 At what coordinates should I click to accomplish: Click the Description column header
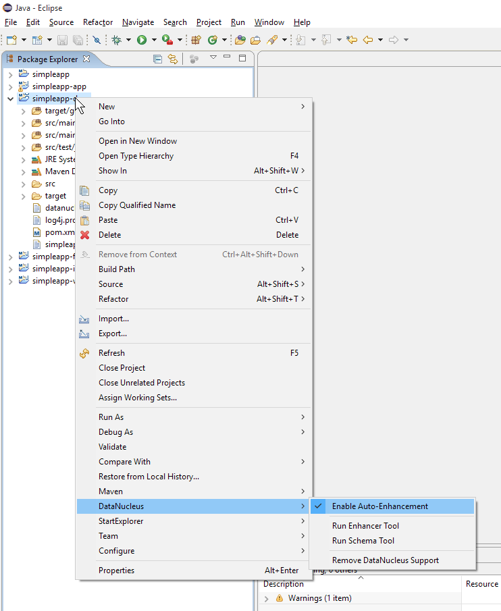[x=360, y=584]
